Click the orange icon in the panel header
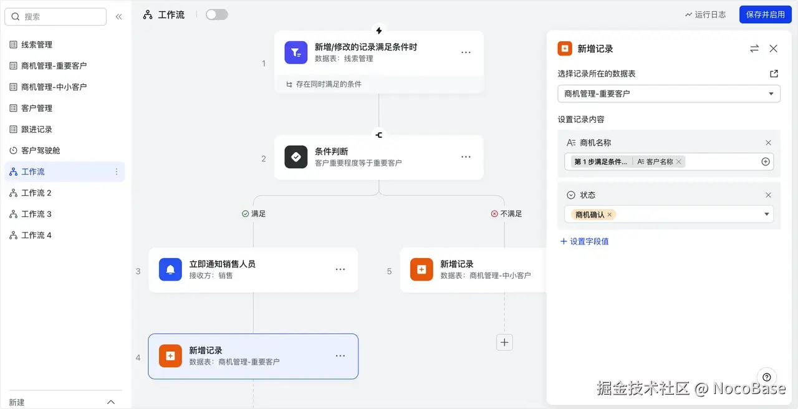798x409 pixels. tap(565, 49)
